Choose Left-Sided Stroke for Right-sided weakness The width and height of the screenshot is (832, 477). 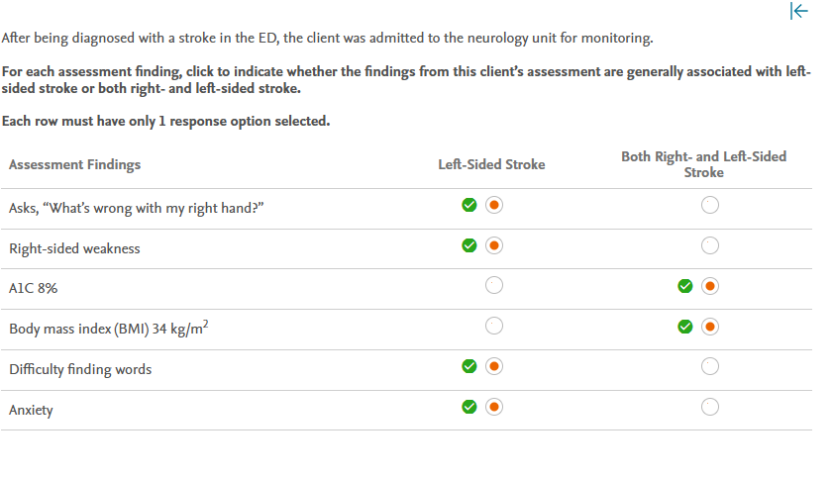[x=494, y=244]
